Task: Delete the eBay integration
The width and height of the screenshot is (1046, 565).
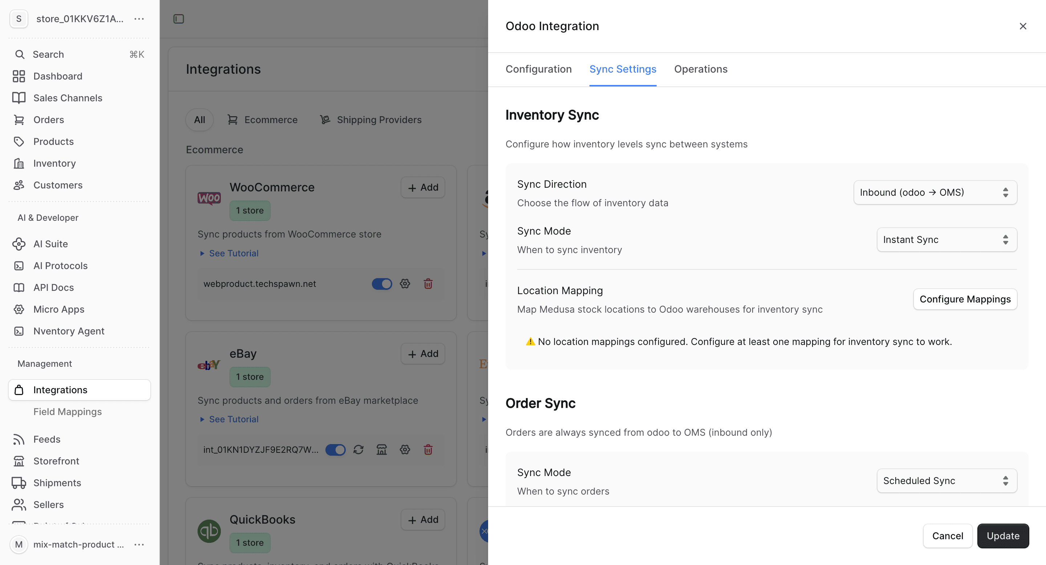Action: pos(428,450)
